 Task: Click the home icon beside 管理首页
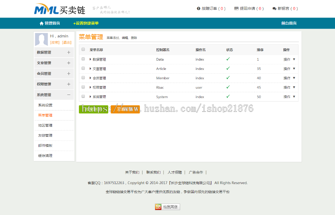click(x=42, y=23)
